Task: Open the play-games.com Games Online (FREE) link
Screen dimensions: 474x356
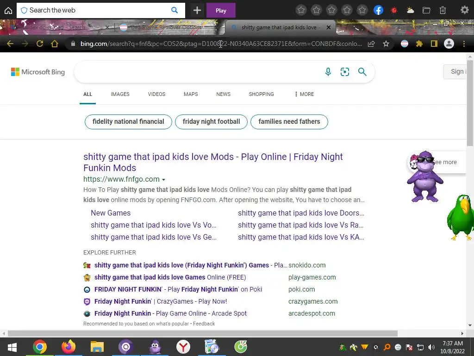Action: pyautogui.click(x=170, y=277)
